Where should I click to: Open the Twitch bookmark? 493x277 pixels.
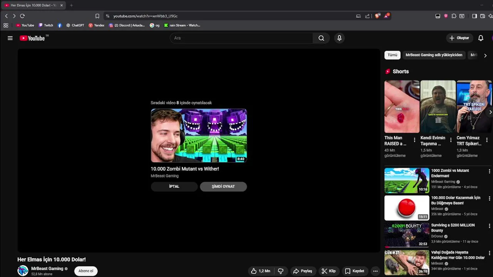coord(46,25)
